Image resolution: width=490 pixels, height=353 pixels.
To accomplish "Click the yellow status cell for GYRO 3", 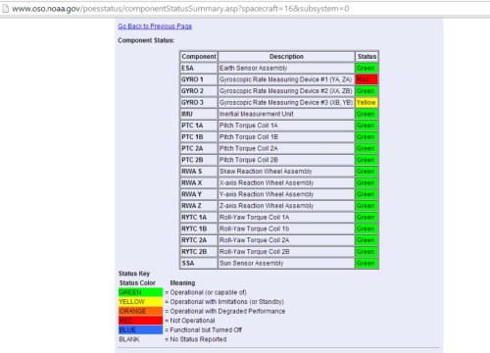I will (367, 102).
